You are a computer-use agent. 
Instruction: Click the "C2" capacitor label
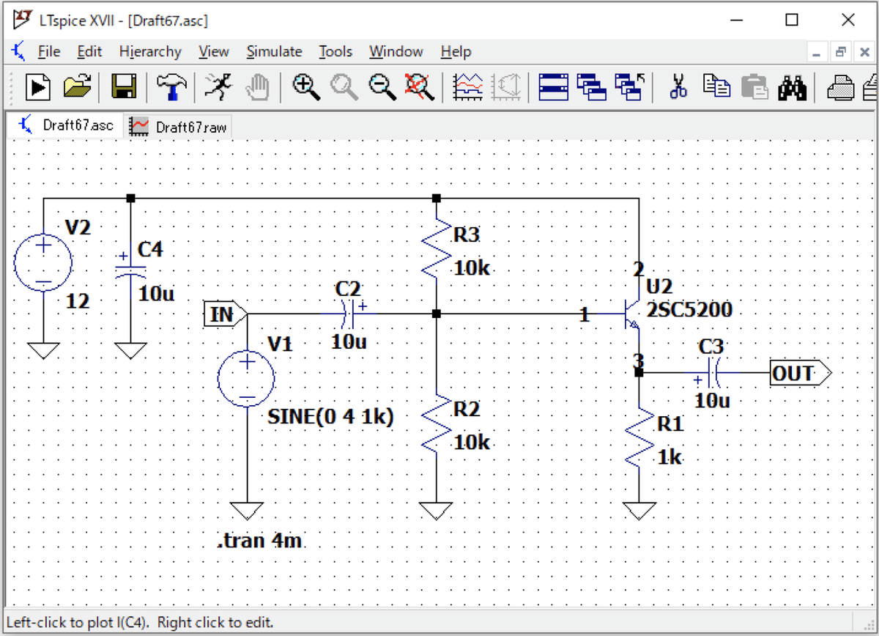click(x=348, y=289)
